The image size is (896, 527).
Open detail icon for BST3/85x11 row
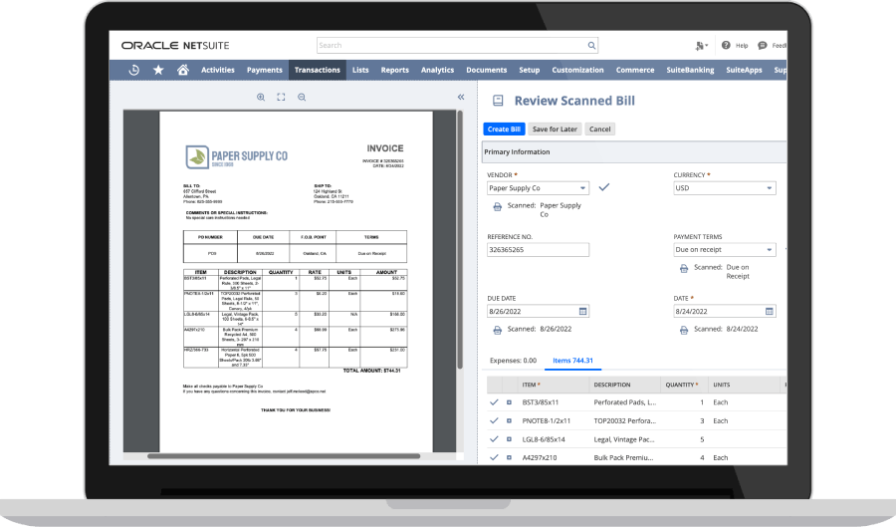point(509,402)
